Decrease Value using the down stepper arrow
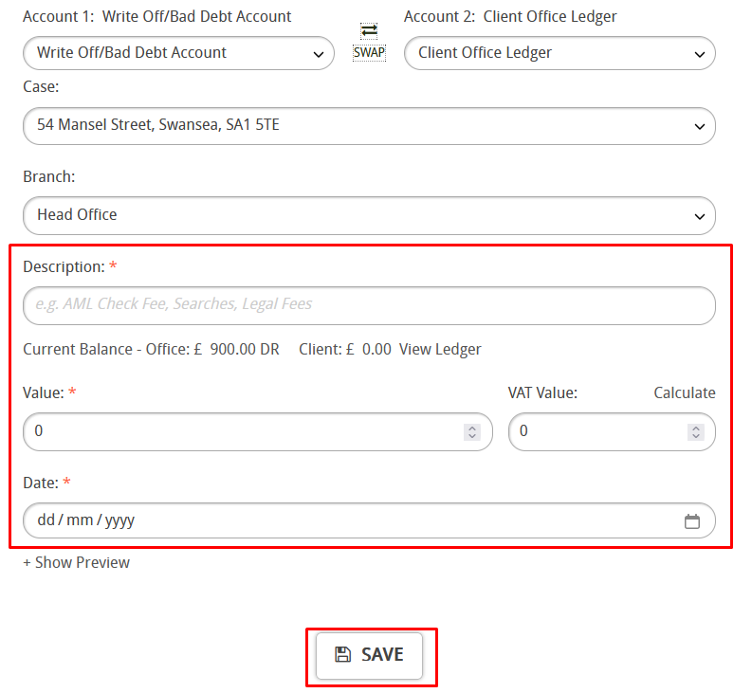752x693 pixels. (472, 436)
